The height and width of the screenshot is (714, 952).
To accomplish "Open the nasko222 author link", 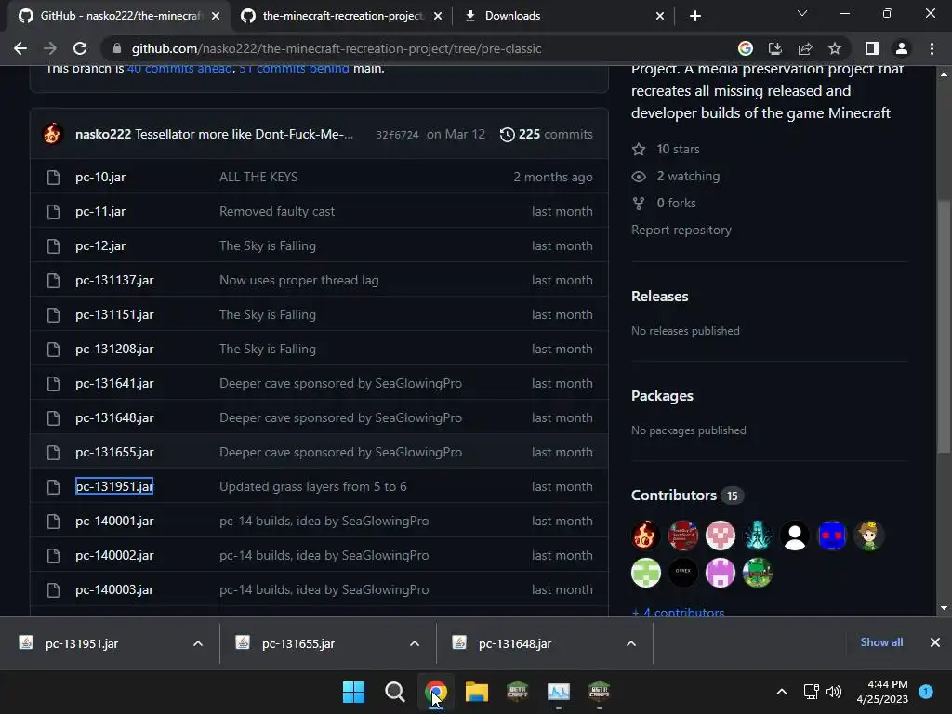I will pyautogui.click(x=103, y=134).
